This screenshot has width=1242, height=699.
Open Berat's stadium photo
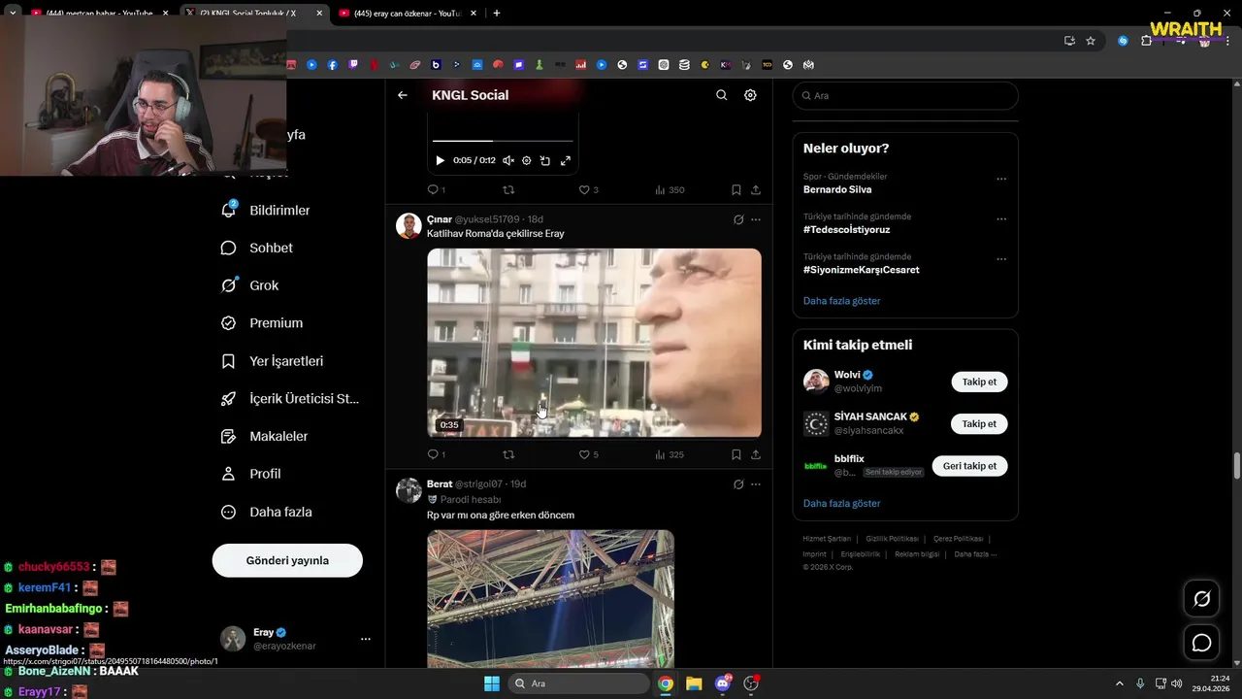[550, 598]
